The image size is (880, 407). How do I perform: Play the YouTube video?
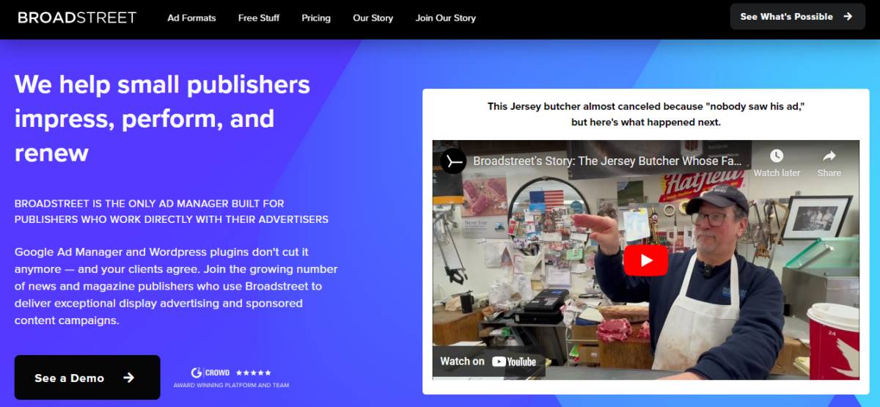645,260
